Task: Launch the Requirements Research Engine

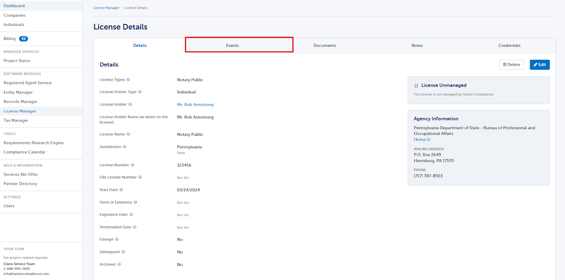Action: point(34,143)
